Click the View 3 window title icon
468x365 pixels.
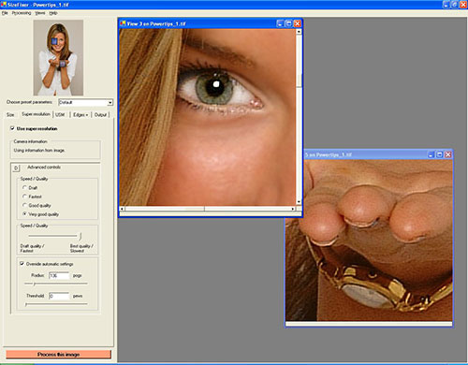click(x=123, y=23)
